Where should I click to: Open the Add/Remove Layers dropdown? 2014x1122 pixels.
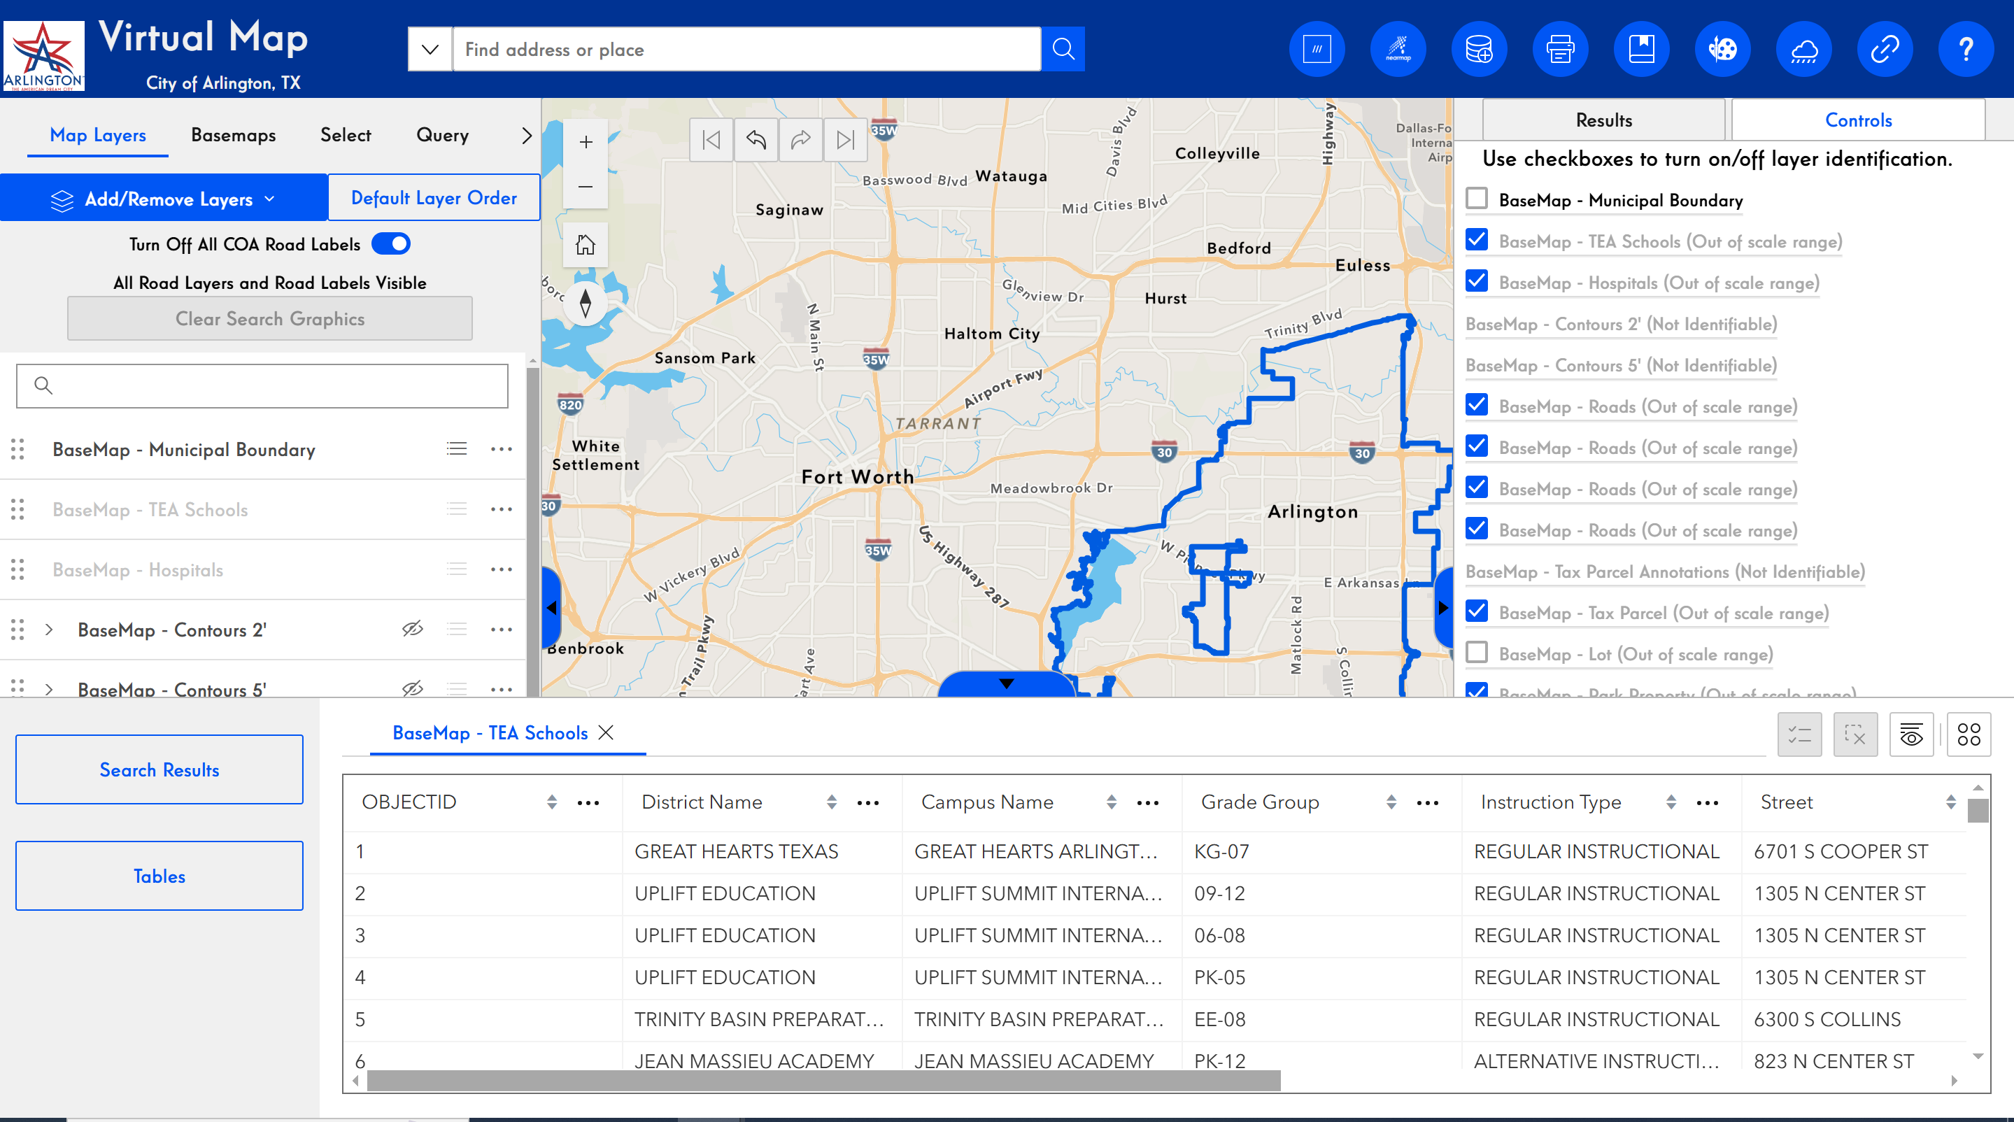click(x=164, y=199)
